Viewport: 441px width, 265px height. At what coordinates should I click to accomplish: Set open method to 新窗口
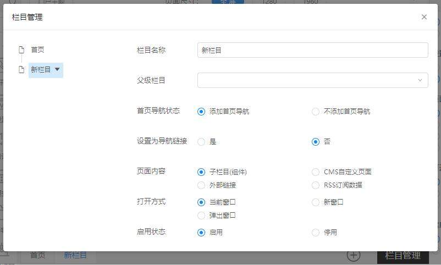coord(316,202)
